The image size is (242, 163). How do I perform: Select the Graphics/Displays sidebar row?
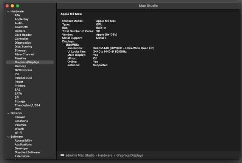click(30, 62)
